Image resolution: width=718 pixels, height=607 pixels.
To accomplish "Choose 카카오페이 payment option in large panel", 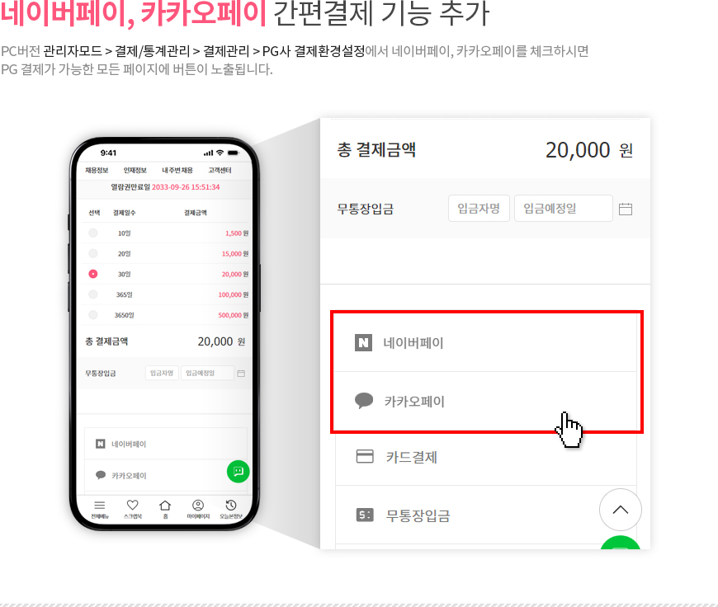I will click(486, 401).
